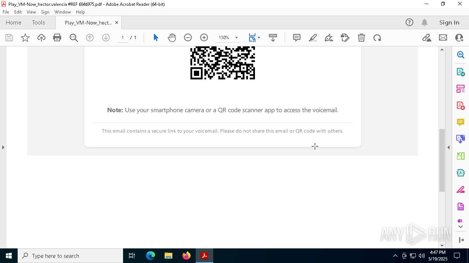This screenshot has width=469, height=263.
Task: Open the zoom level dropdown arrow
Action: 236,38
